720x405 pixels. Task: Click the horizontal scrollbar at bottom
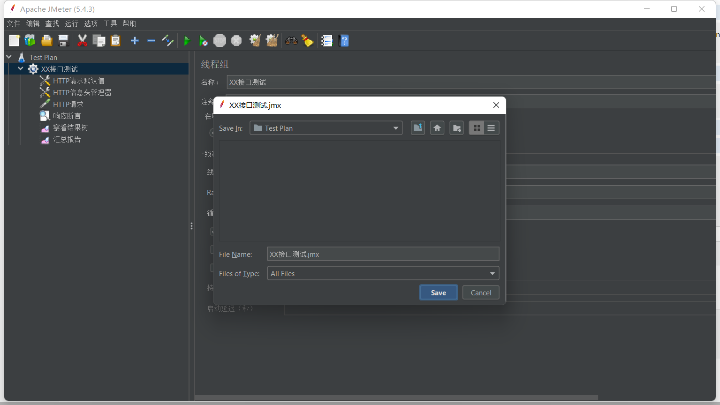click(x=396, y=397)
